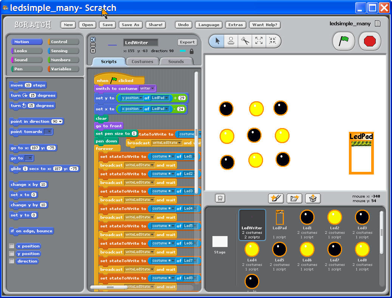
Task: Open the Sound blocks category
Action: [x=27, y=60]
